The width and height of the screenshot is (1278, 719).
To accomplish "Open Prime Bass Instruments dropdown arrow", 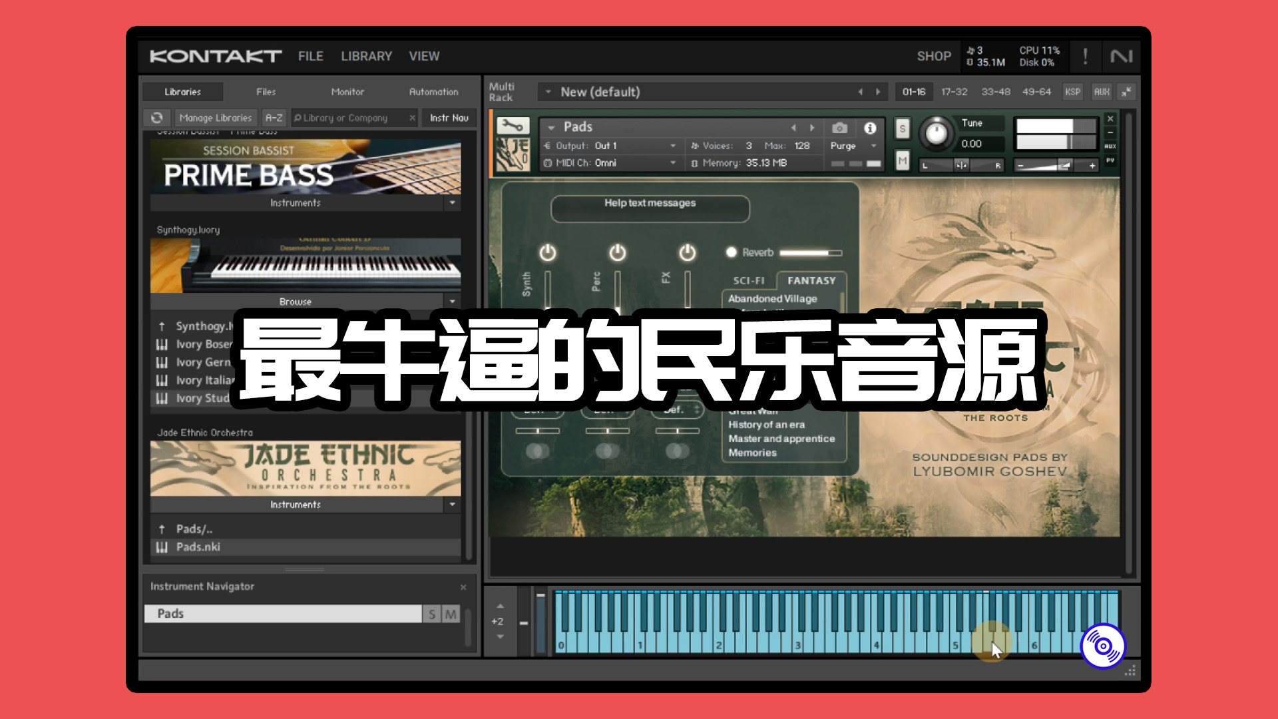I will pos(453,202).
